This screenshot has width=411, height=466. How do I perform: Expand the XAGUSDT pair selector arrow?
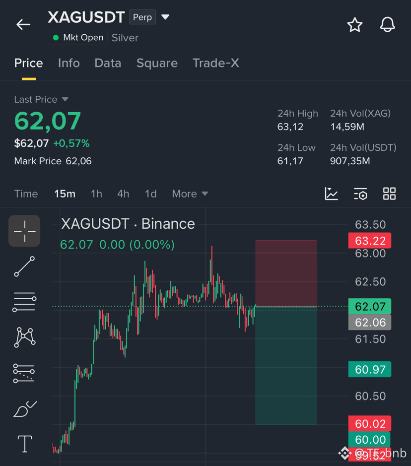165,17
